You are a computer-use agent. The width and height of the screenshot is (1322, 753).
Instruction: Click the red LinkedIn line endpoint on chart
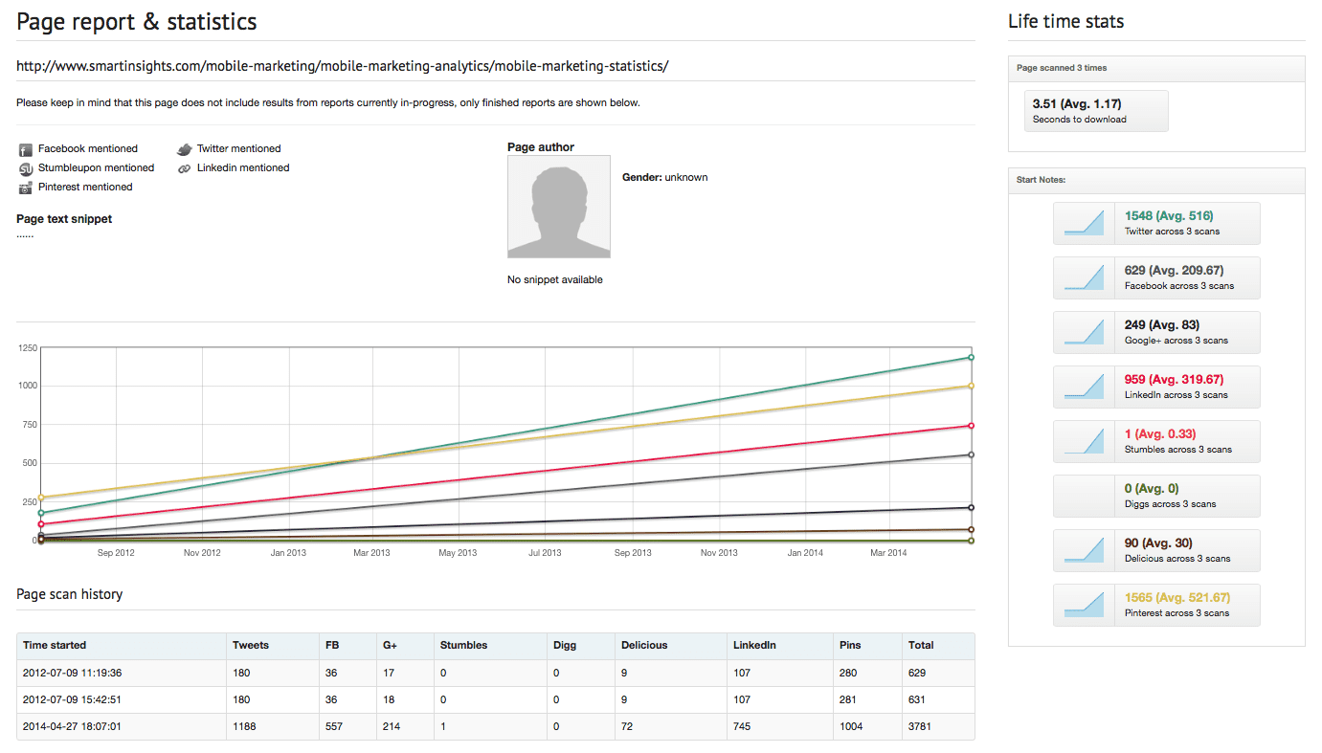click(971, 426)
